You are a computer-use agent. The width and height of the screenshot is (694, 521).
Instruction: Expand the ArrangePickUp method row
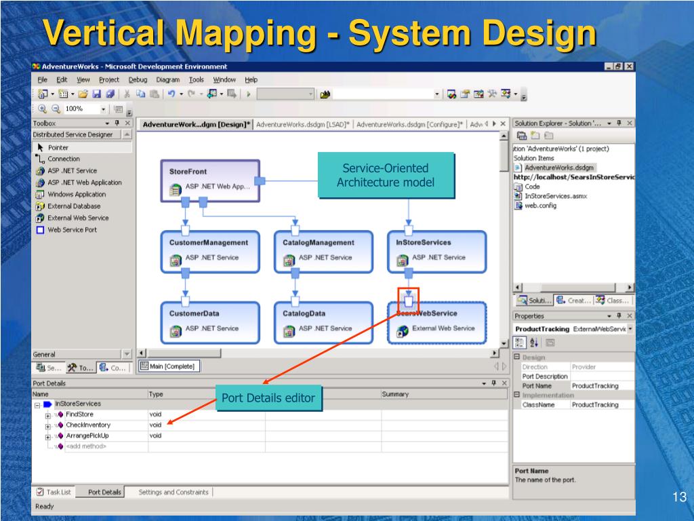pyautogui.click(x=48, y=437)
